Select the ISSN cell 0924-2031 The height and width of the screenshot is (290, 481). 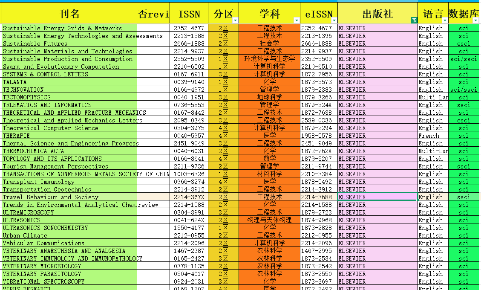pos(189,282)
